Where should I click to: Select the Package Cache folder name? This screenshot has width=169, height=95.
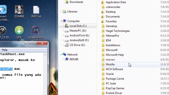point(115,79)
